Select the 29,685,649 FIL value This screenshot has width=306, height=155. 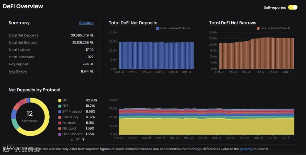coord(82,35)
